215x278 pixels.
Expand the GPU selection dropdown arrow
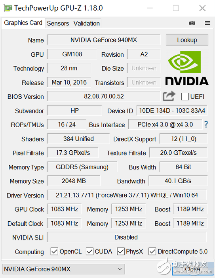tap(120, 269)
